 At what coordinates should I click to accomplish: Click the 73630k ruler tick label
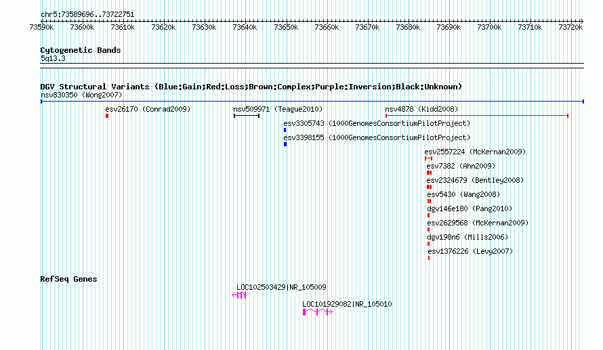204,27
